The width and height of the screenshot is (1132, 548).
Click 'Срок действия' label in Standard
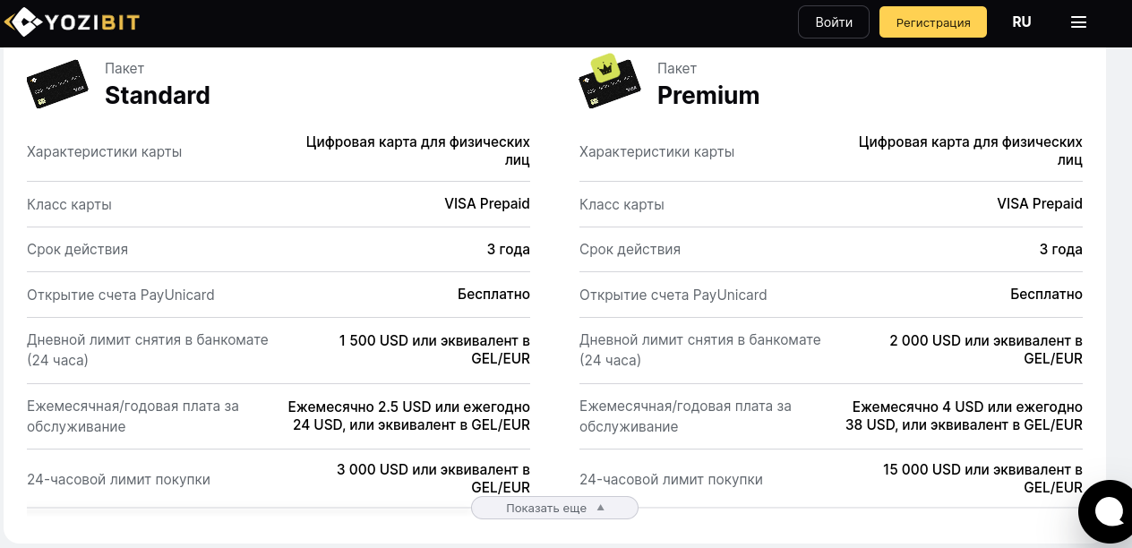[77, 249]
